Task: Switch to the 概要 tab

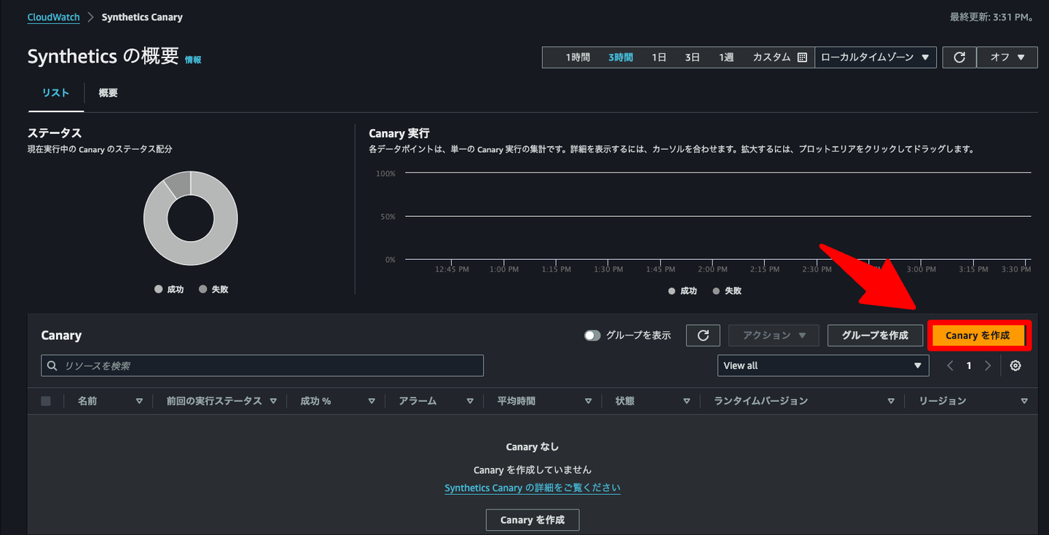Action: 109,93
